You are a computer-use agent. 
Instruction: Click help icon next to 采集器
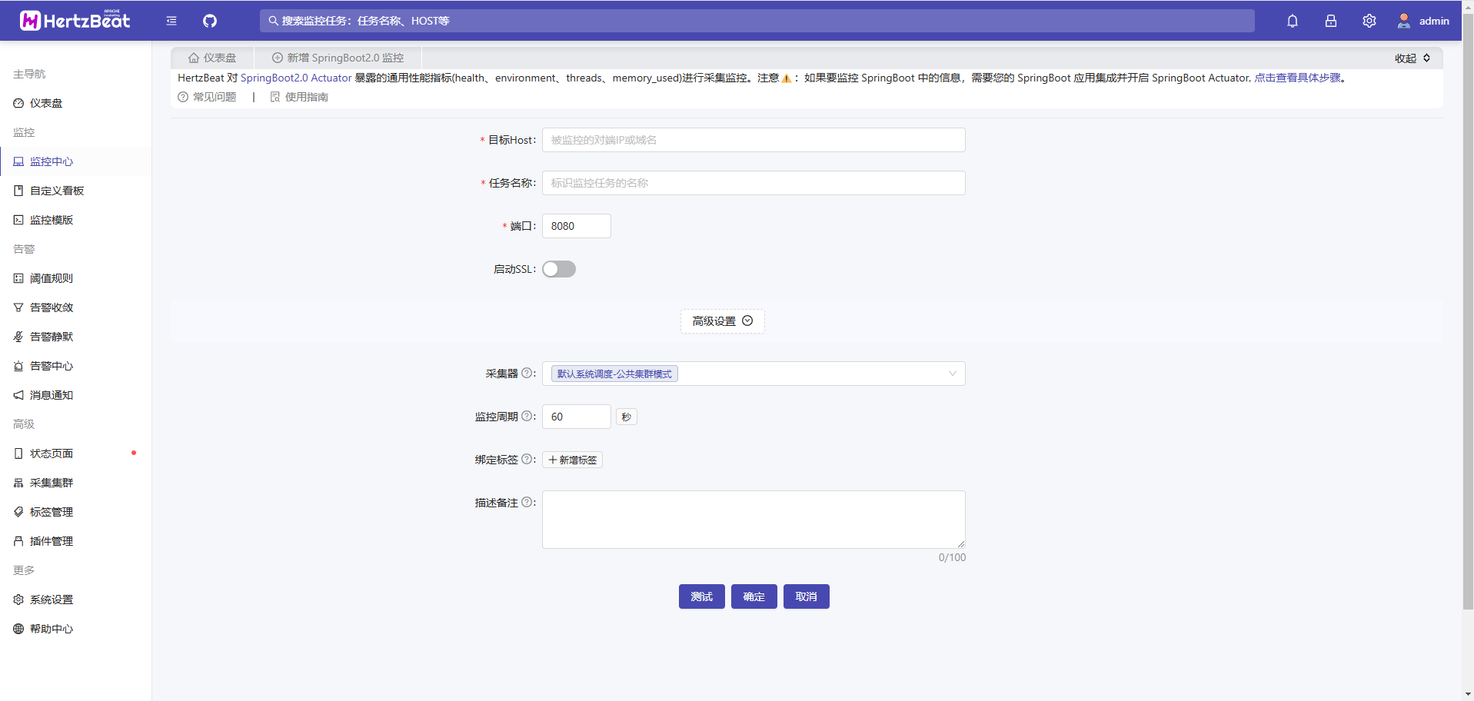pos(527,373)
